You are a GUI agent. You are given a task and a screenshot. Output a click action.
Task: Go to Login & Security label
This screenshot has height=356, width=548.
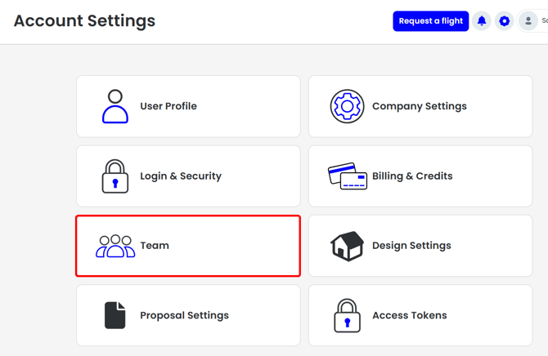click(x=181, y=176)
